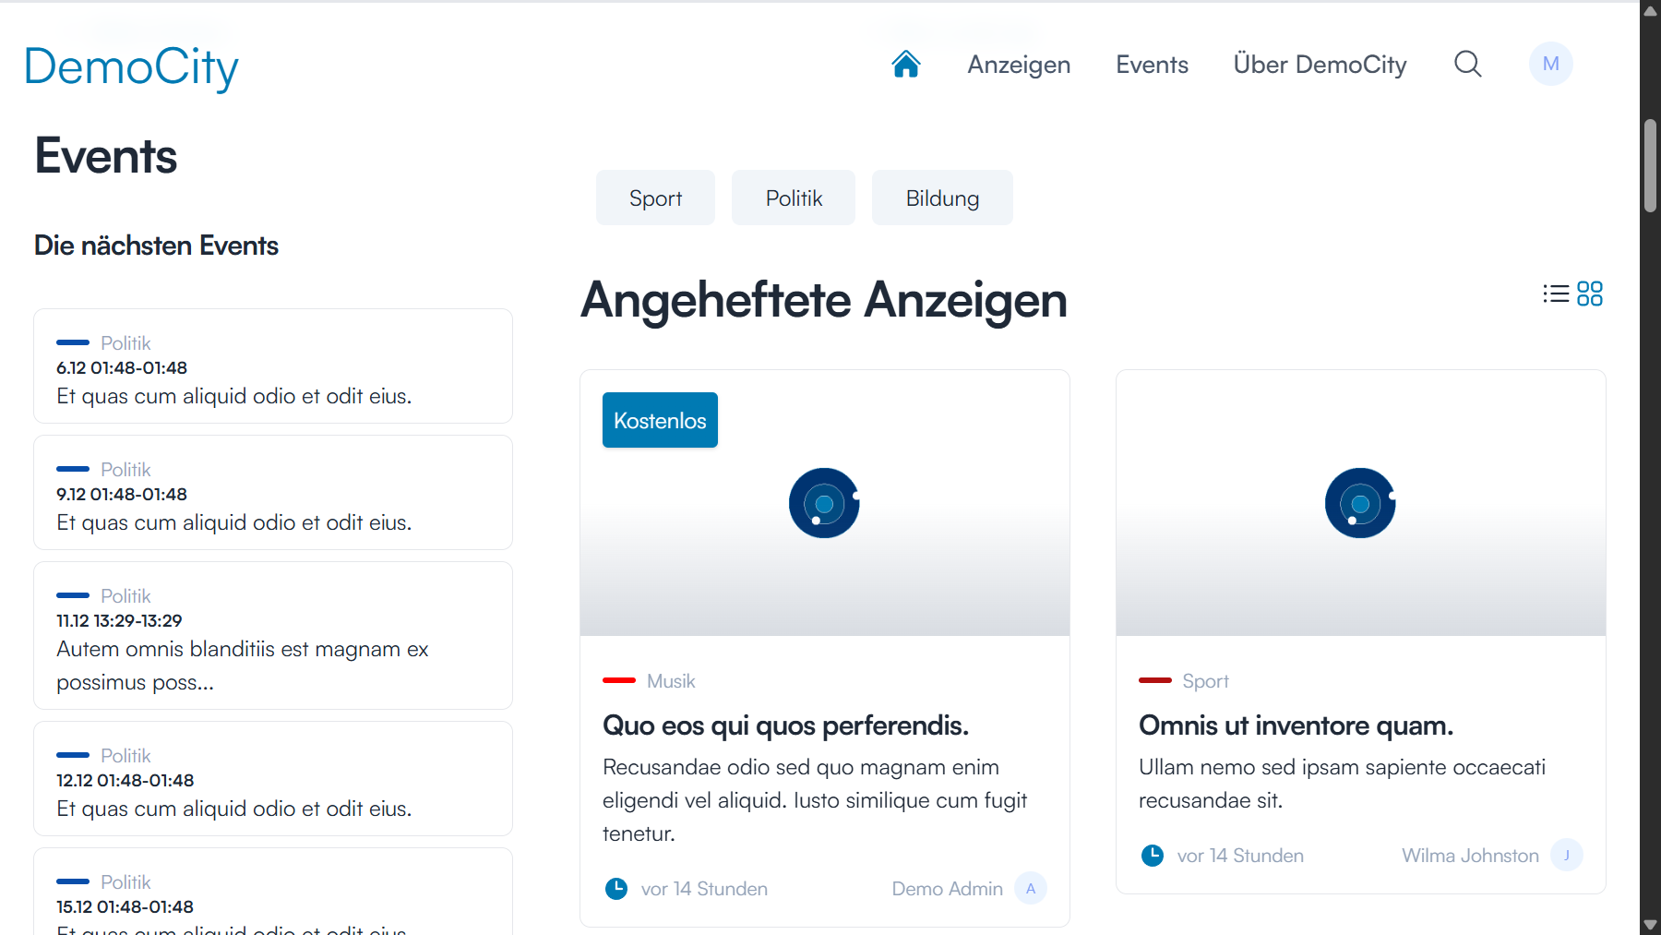Click the clock icon on the Sport card
Screen dimensions: 1661x935
tap(1152, 856)
